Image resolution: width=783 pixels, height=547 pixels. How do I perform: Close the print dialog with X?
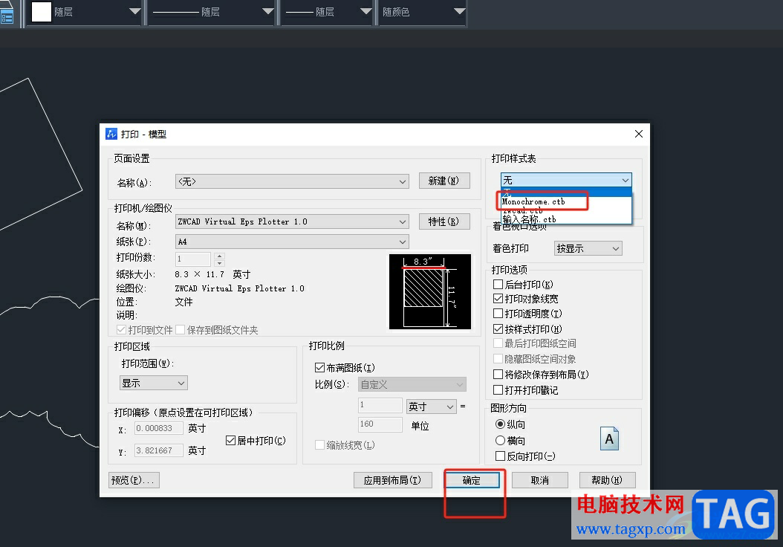pos(639,134)
